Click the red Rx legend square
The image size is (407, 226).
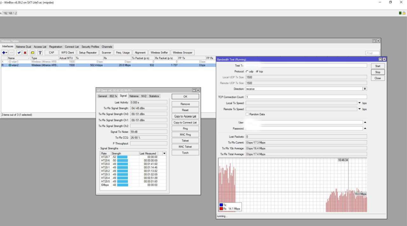click(x=221, y=209)
